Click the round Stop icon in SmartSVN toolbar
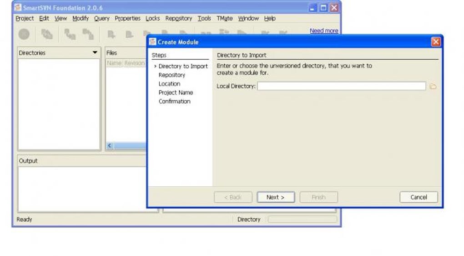The image size is (464, 256). click(24, 34)
